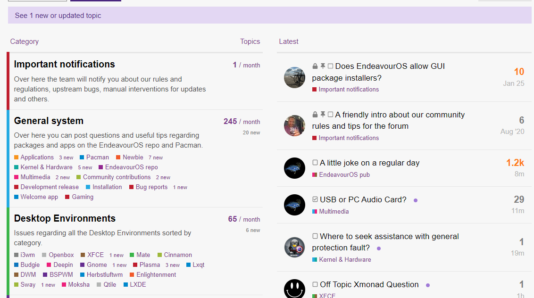Toggle checkbox on GUI package installers topic
Screen dimensions: 534x298
point(330,66)
